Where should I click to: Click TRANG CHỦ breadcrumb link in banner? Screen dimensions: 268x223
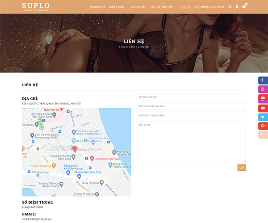click(127, 46)
